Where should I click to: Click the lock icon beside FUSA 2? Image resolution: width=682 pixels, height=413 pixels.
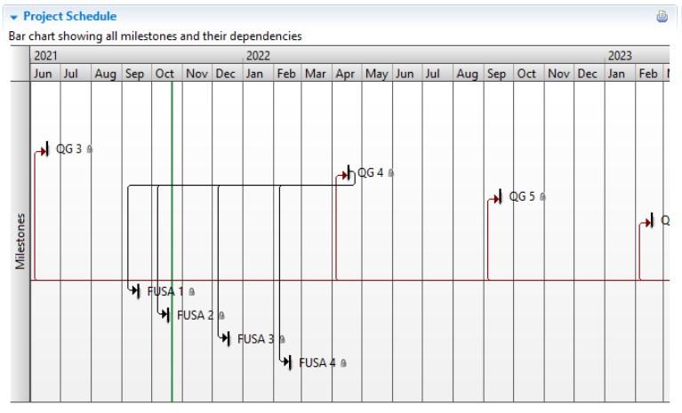(221, 315)
